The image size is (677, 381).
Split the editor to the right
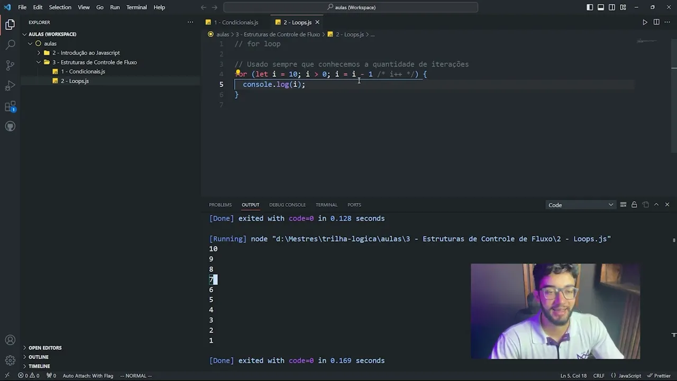(656, 22)
